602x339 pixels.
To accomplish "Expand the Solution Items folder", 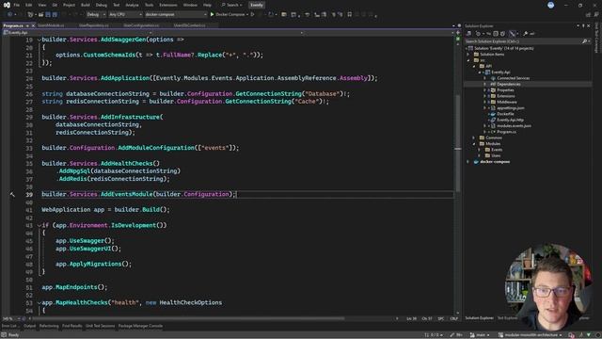I will tap(468, 55).
